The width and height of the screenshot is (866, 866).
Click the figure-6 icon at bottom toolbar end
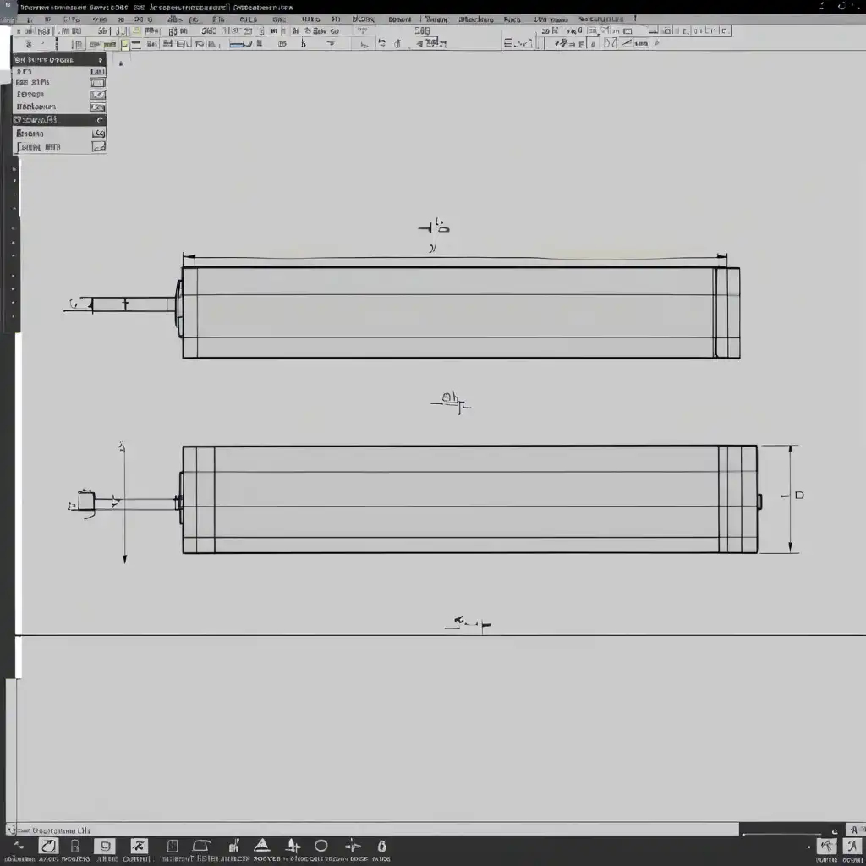pyautogui.click(x=381, y=846)
